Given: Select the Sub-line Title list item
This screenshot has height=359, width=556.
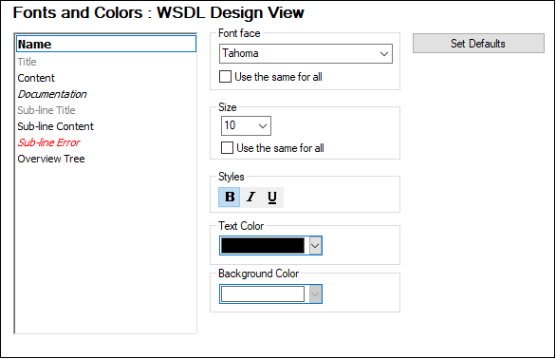Looking at the screenshot, I should [x=46, y=110].
